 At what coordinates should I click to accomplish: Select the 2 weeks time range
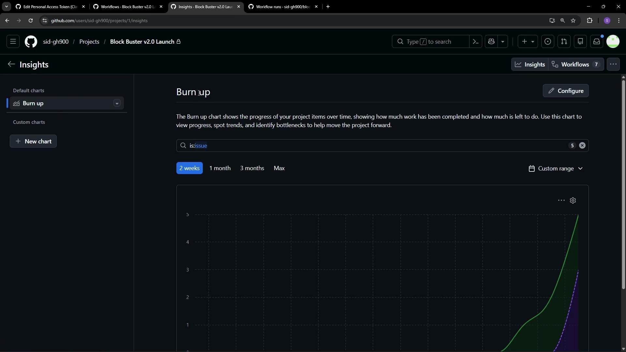coord(189,168)
